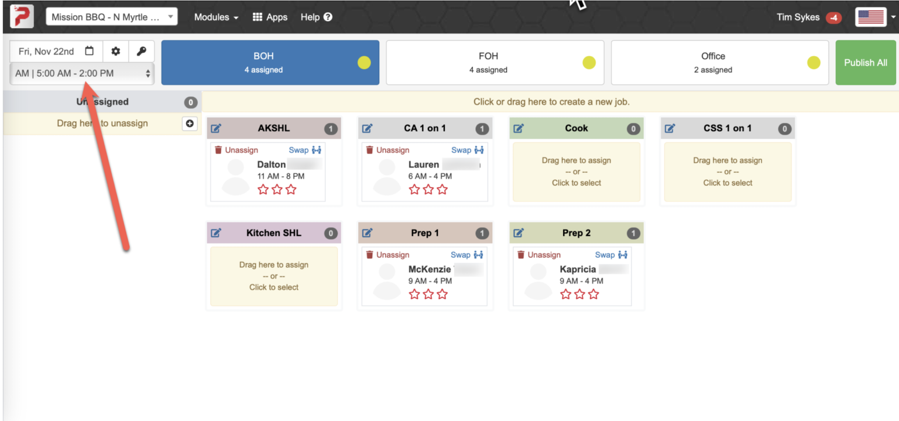Edit the Prep 2 job icon
The image size is (899, 421).
point(519,233)
